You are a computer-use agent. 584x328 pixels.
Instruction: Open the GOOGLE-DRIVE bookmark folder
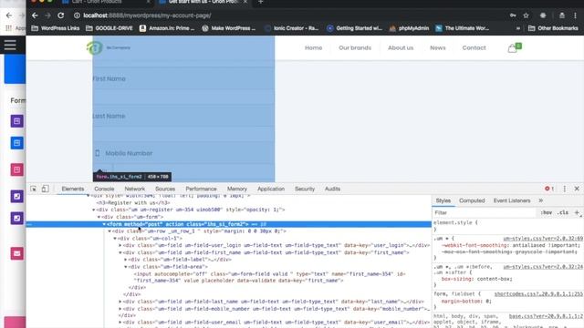(109, 28)
